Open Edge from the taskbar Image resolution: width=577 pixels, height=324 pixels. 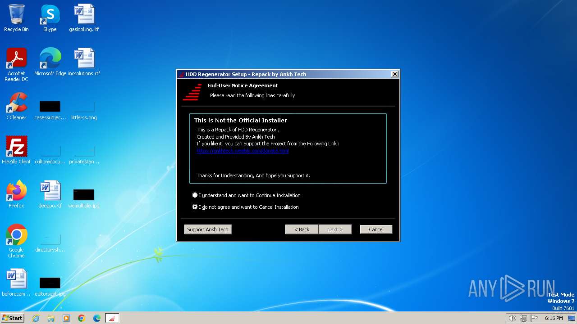(x=97, y=318)
